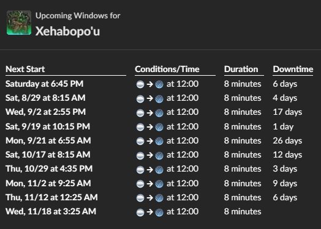This screenshot has width=321, height=229.
Task: Select 'Sat, 9/19 at 10:15 PM' start time
Action: click(x=48, y=126)
